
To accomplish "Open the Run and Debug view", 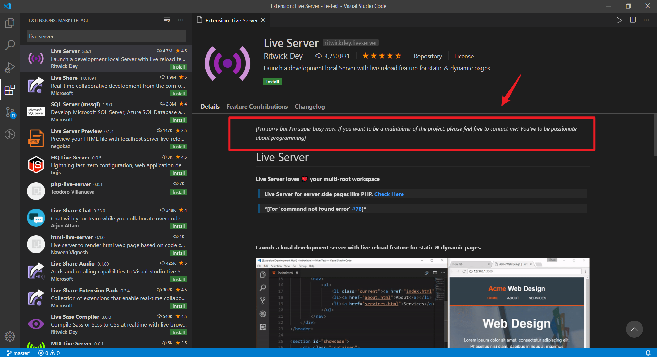I will (x=10, y=67).
